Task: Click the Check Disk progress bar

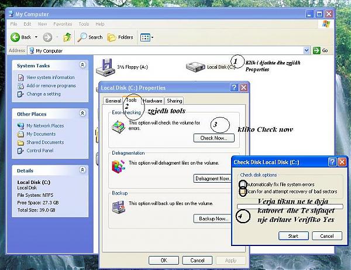Action: click(290, 206)
